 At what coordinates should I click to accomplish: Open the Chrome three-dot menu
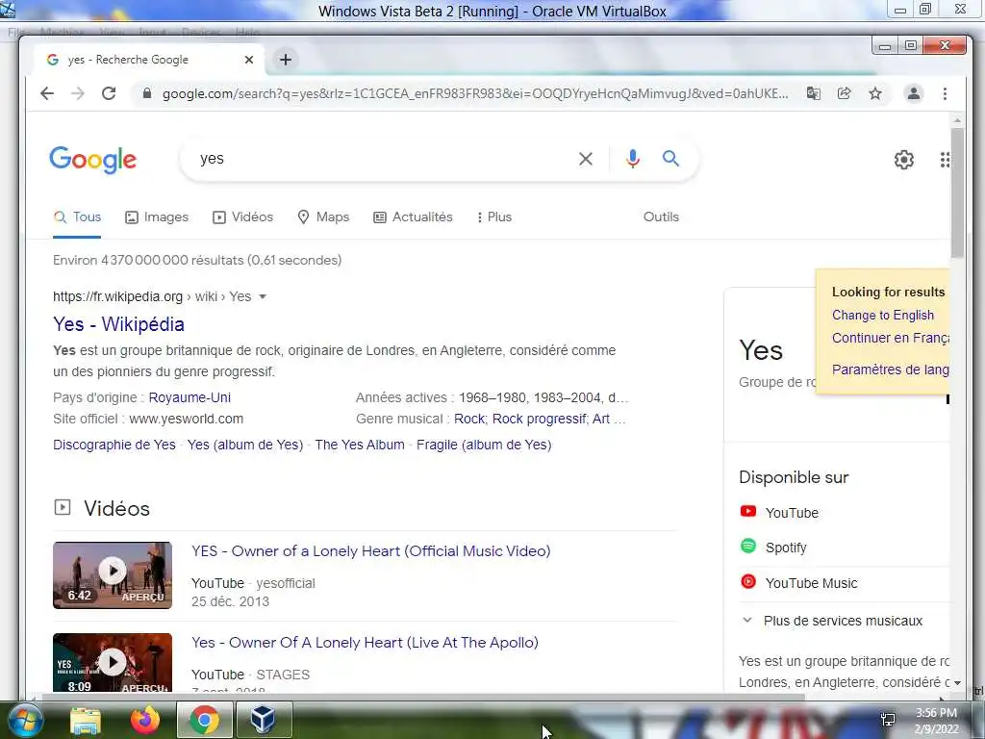pos(945,93)
